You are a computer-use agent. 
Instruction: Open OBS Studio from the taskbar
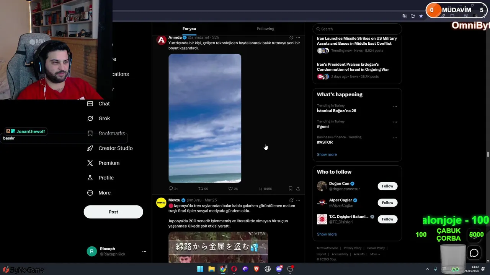[290, 269]
